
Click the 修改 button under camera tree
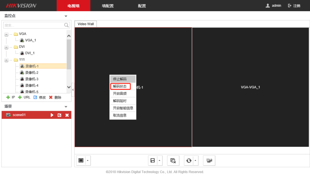click(x=40, y=97)
